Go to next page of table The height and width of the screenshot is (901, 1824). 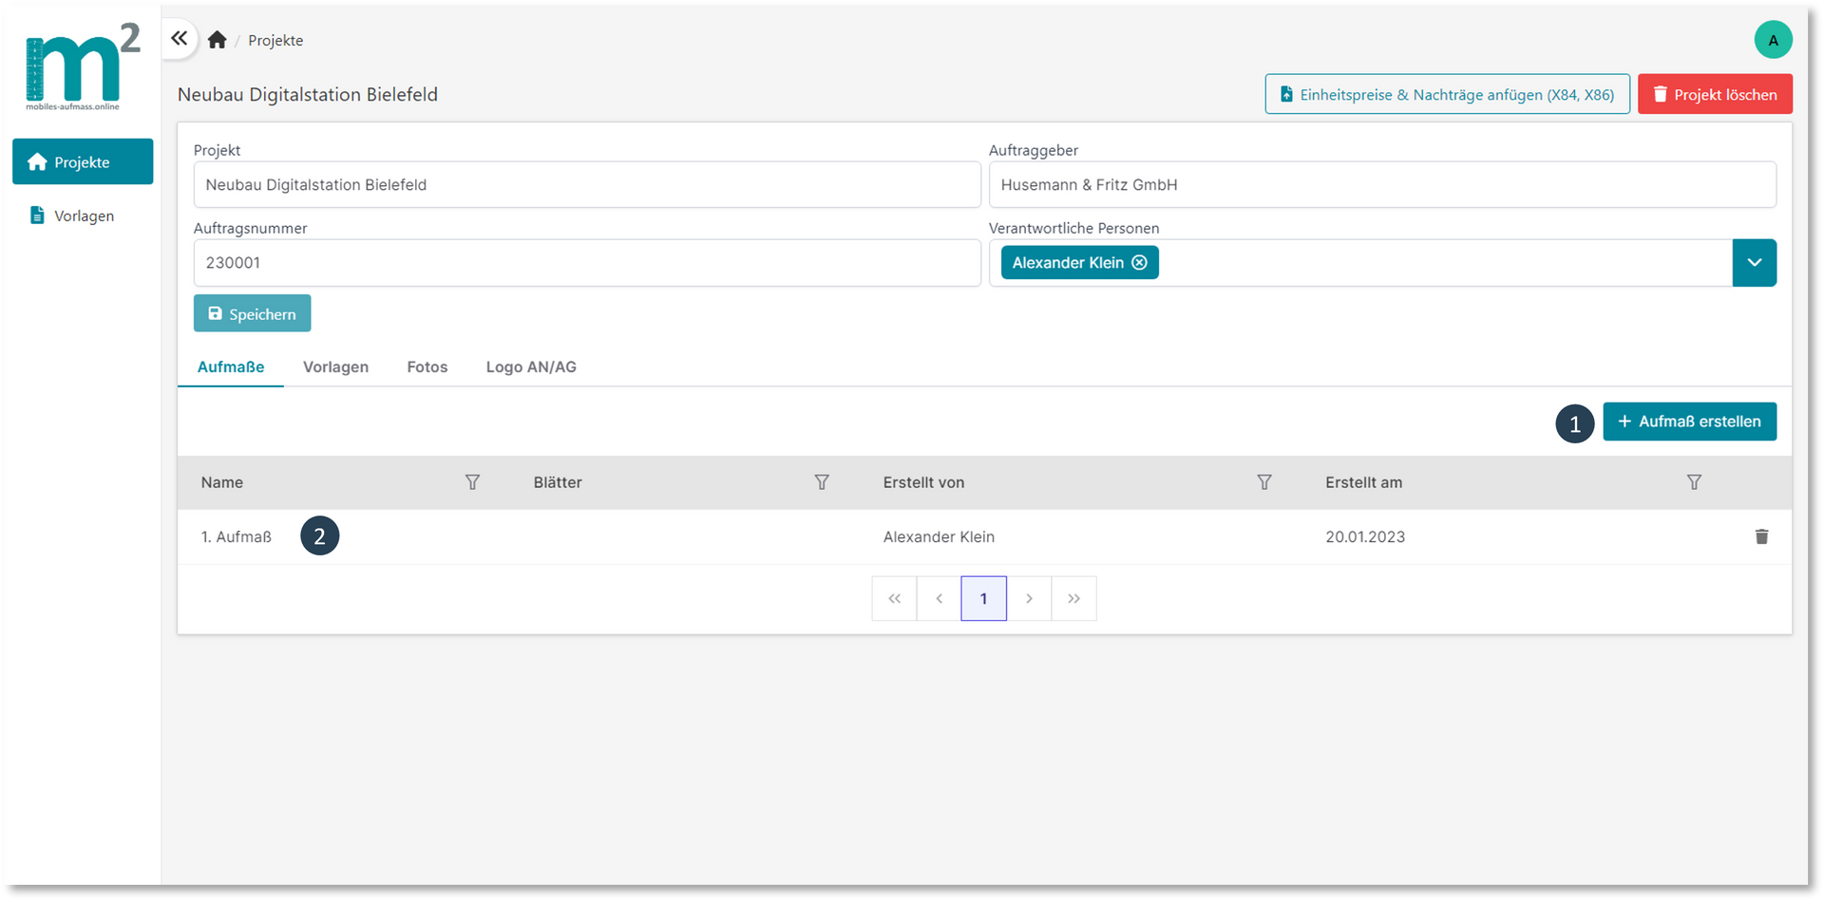point(1029,598)
